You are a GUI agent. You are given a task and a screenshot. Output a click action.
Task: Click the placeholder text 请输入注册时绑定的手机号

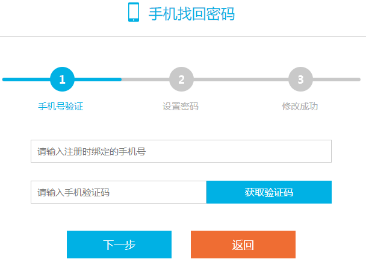tap(91, 152)
